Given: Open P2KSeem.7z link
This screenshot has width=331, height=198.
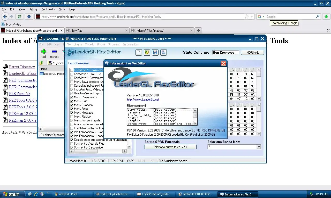Looking at the screenshot, I should [x=19, y=94].
